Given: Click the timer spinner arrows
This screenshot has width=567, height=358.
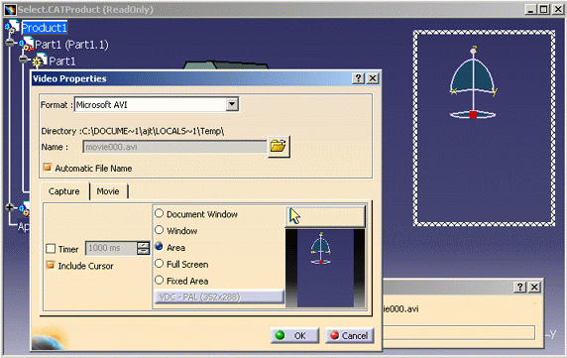Looking at the screenshot, I should tap(143, 248).
